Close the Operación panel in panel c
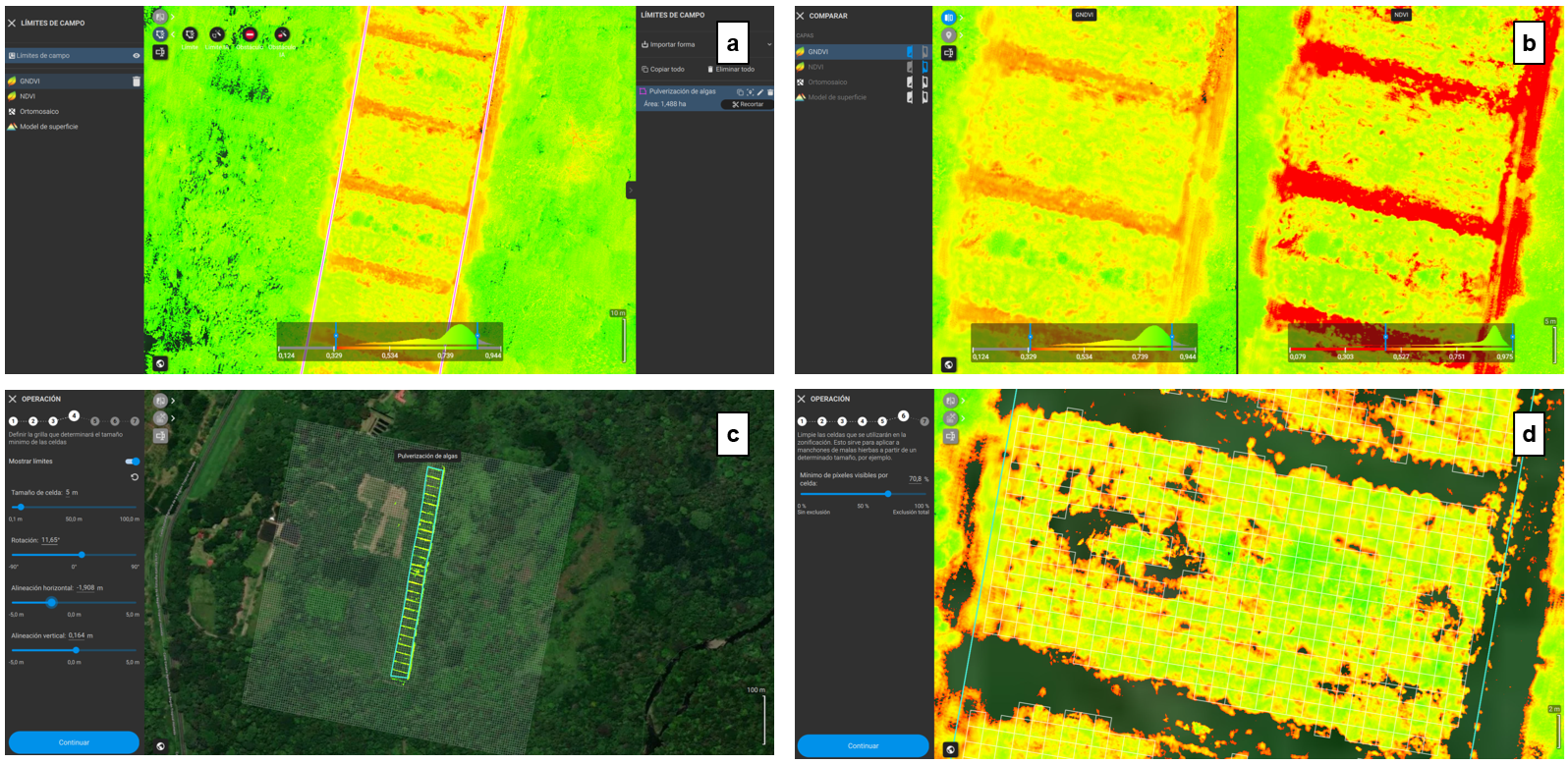 click(13, 399)
